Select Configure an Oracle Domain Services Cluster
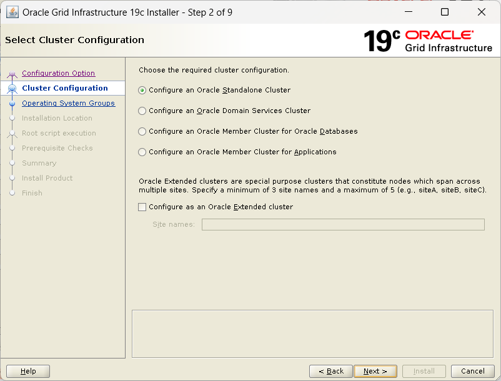This screenshot has height=381, width=501. pyautogui.click(x=224, y=111)
